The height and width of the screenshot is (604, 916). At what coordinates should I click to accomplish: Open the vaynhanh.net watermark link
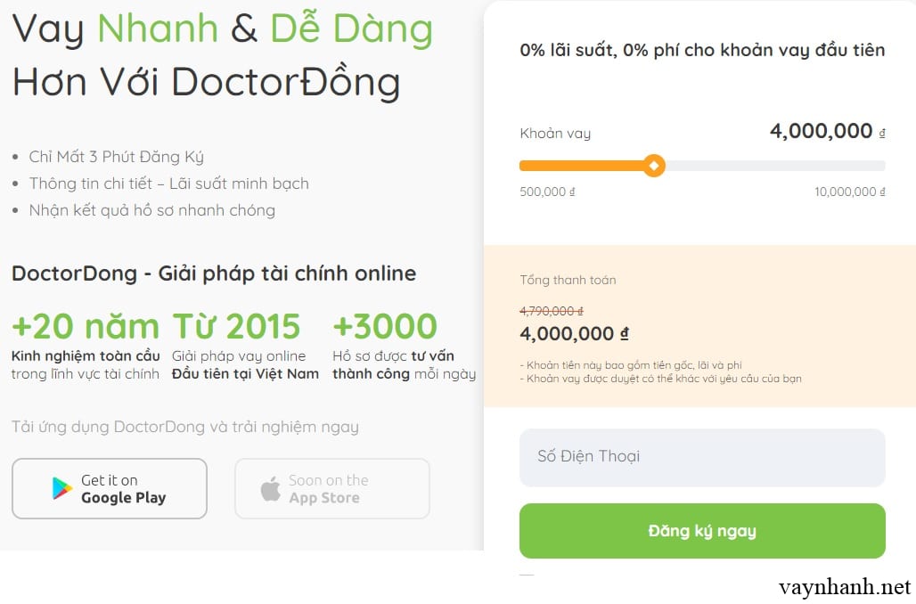[x=844, y=587]
